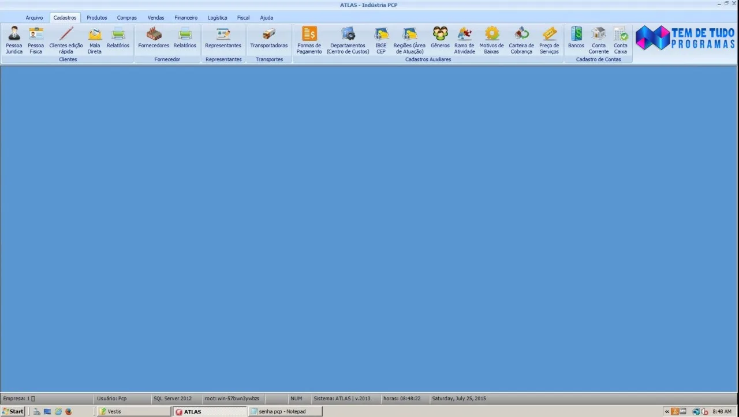Select the Cadastros ribbon tab
This screenshot has height=417, width=739.
[65, 18]
